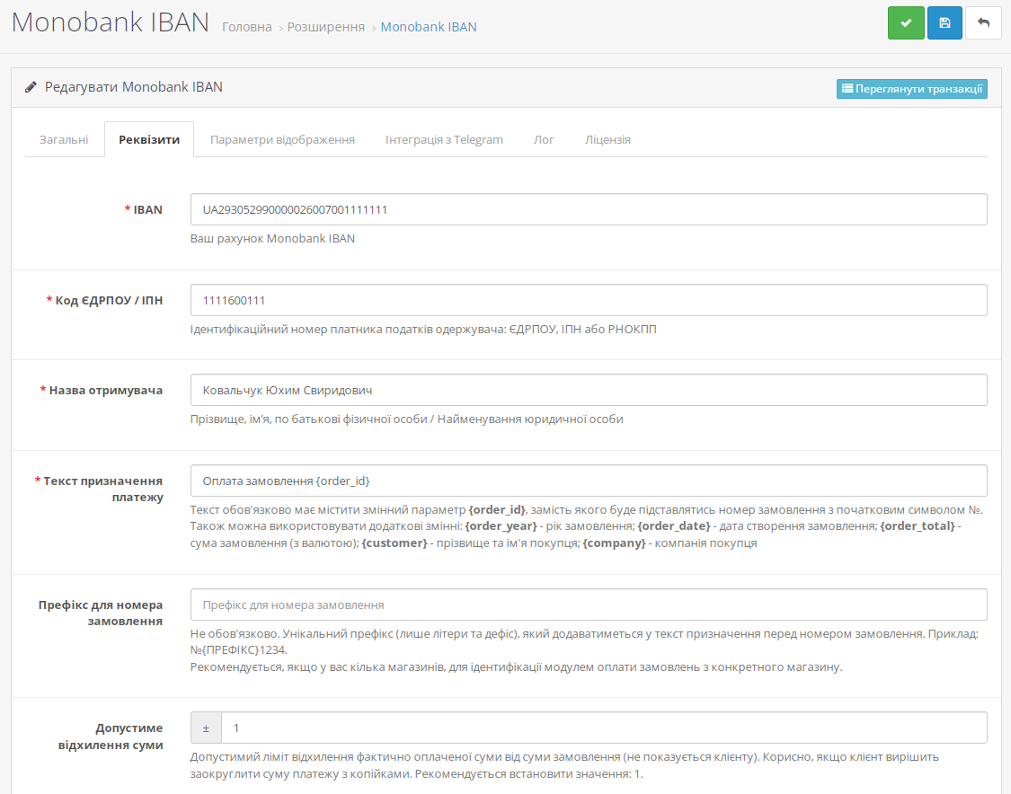This screenshot has width=1011, height=794.
Task: Click the Префікс для номера замовлення label
Action: coord(101,613)
